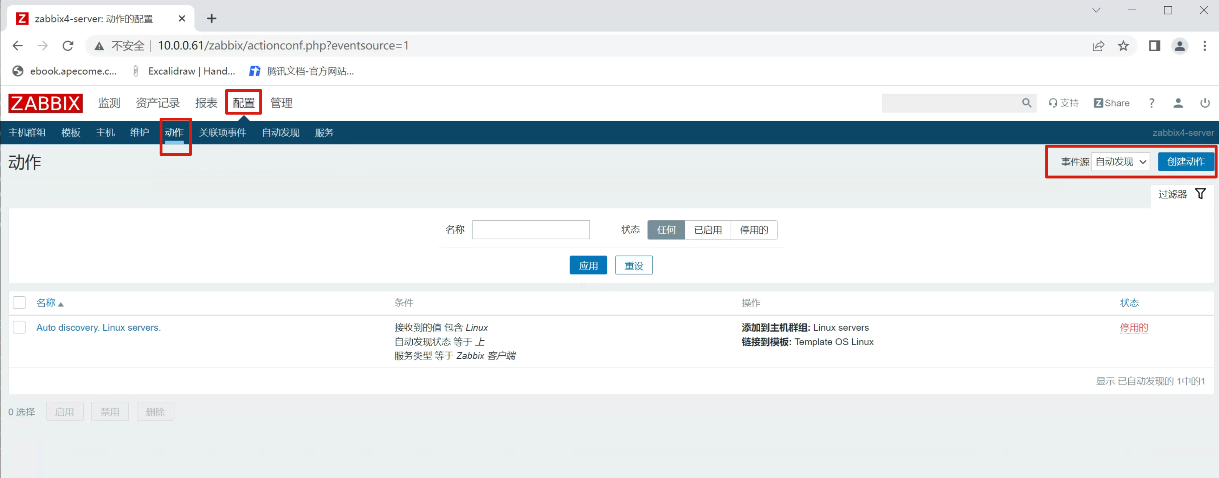This screenshot has width=1219, height=478.
Task: Open Auto discovery. Linux servers. link
Action: coord(98,328)
